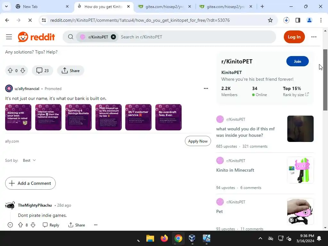Image resolution: width=328 pixels, height=246 pixels.
Task: Click Add a Comment
Action: pos(30,183)
